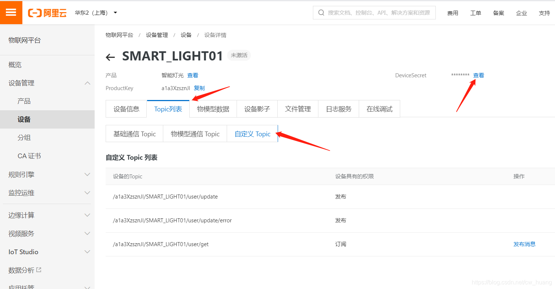
Task: Click 复制 to copy the ProductKey
Action: tap(199, 88)
